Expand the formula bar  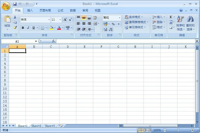(x=197, y=41)
